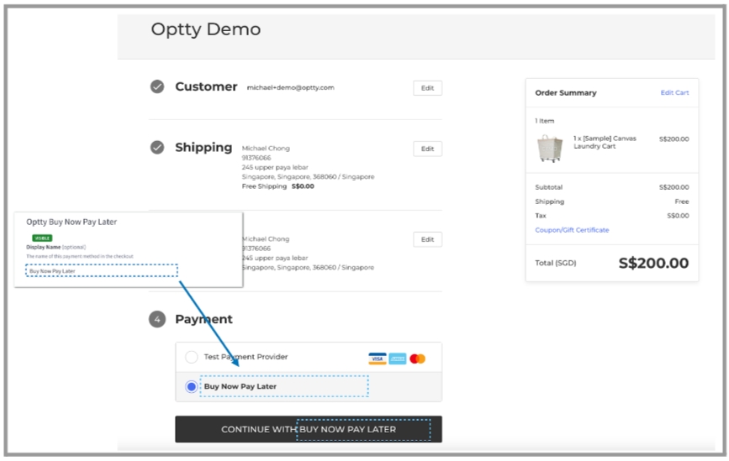Edit the Shipping address section
This screenshot has height=461, width=729.
(427, 149)
